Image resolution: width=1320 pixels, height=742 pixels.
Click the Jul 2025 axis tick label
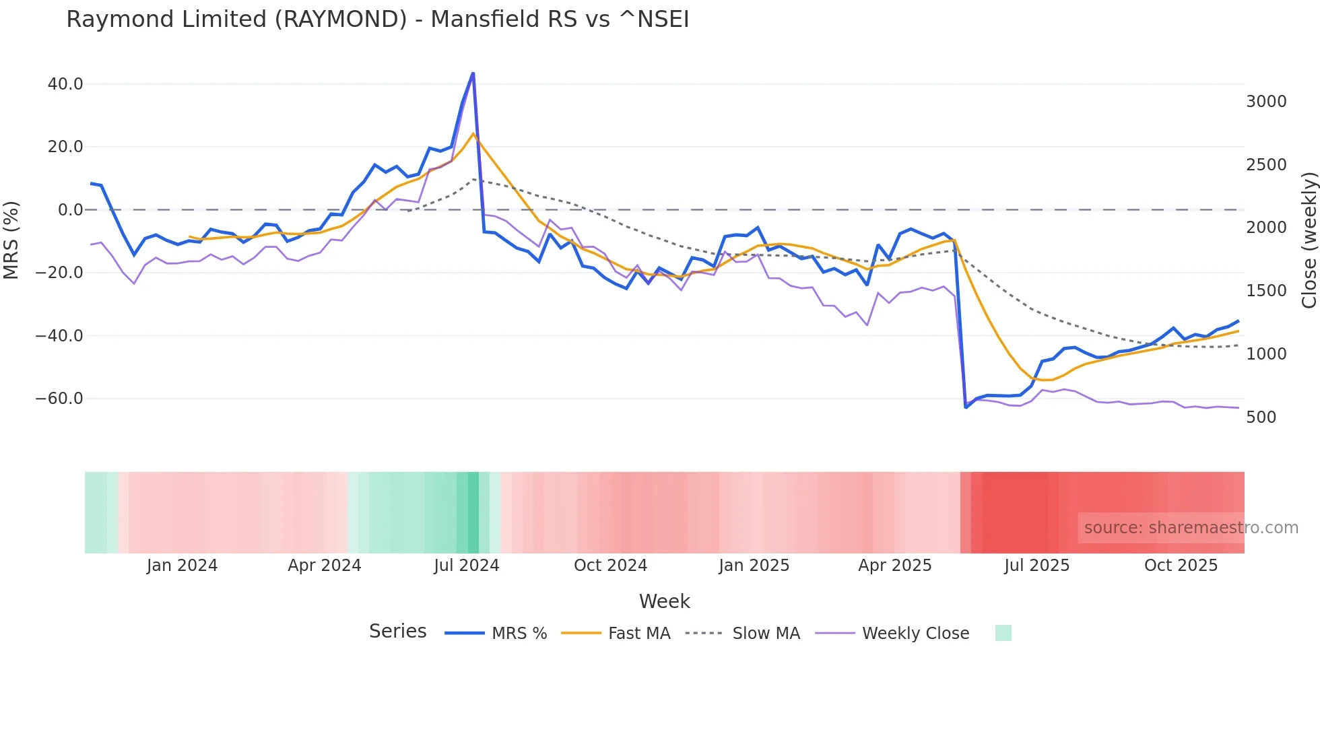(1037, 566)
